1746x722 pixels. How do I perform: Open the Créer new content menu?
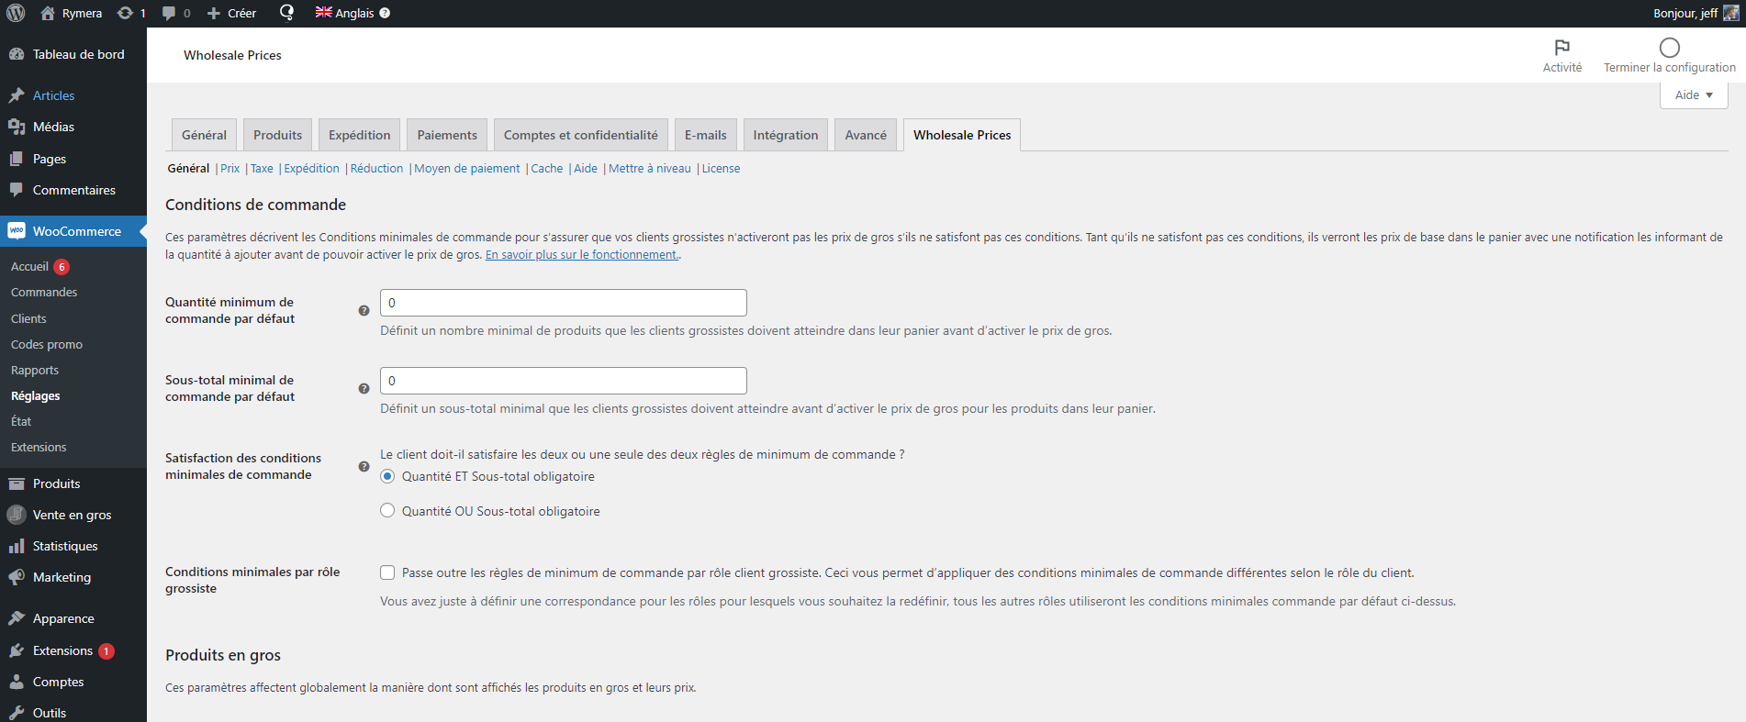point(232,13)
